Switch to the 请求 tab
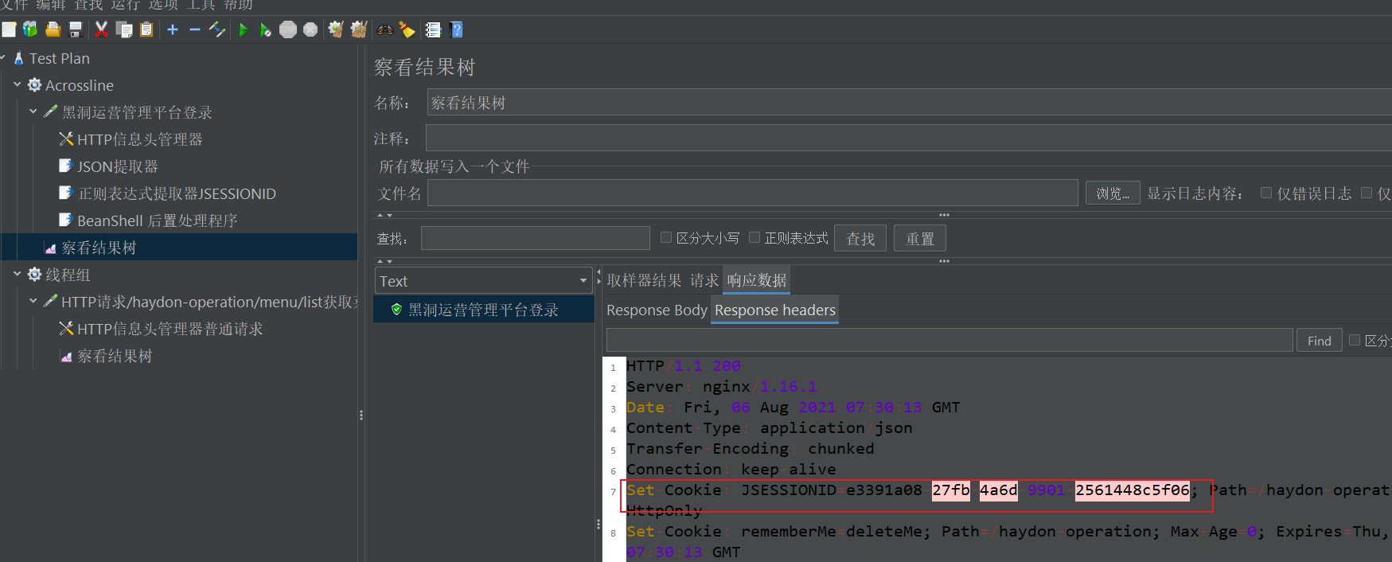Viewport: 1392px width, 562px height. 704,280
